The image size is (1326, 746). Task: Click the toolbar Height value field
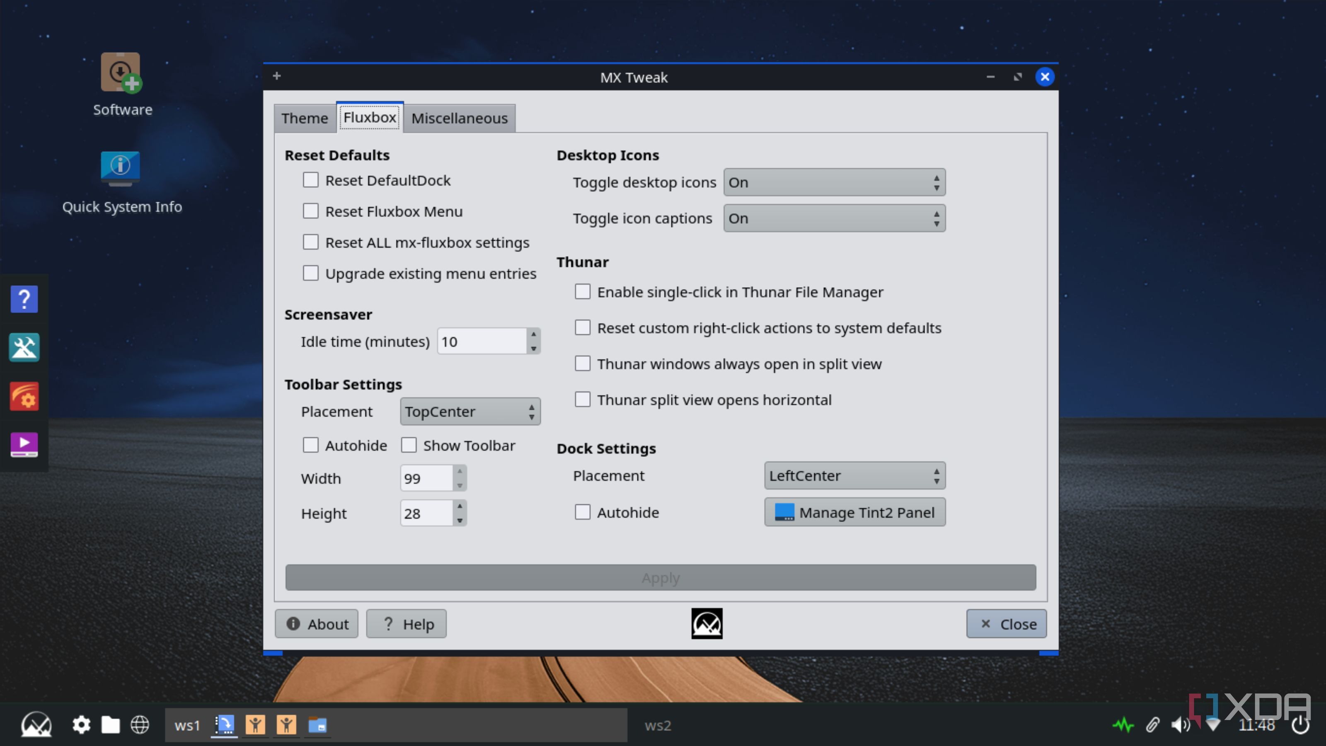click(x=427, y=513)
